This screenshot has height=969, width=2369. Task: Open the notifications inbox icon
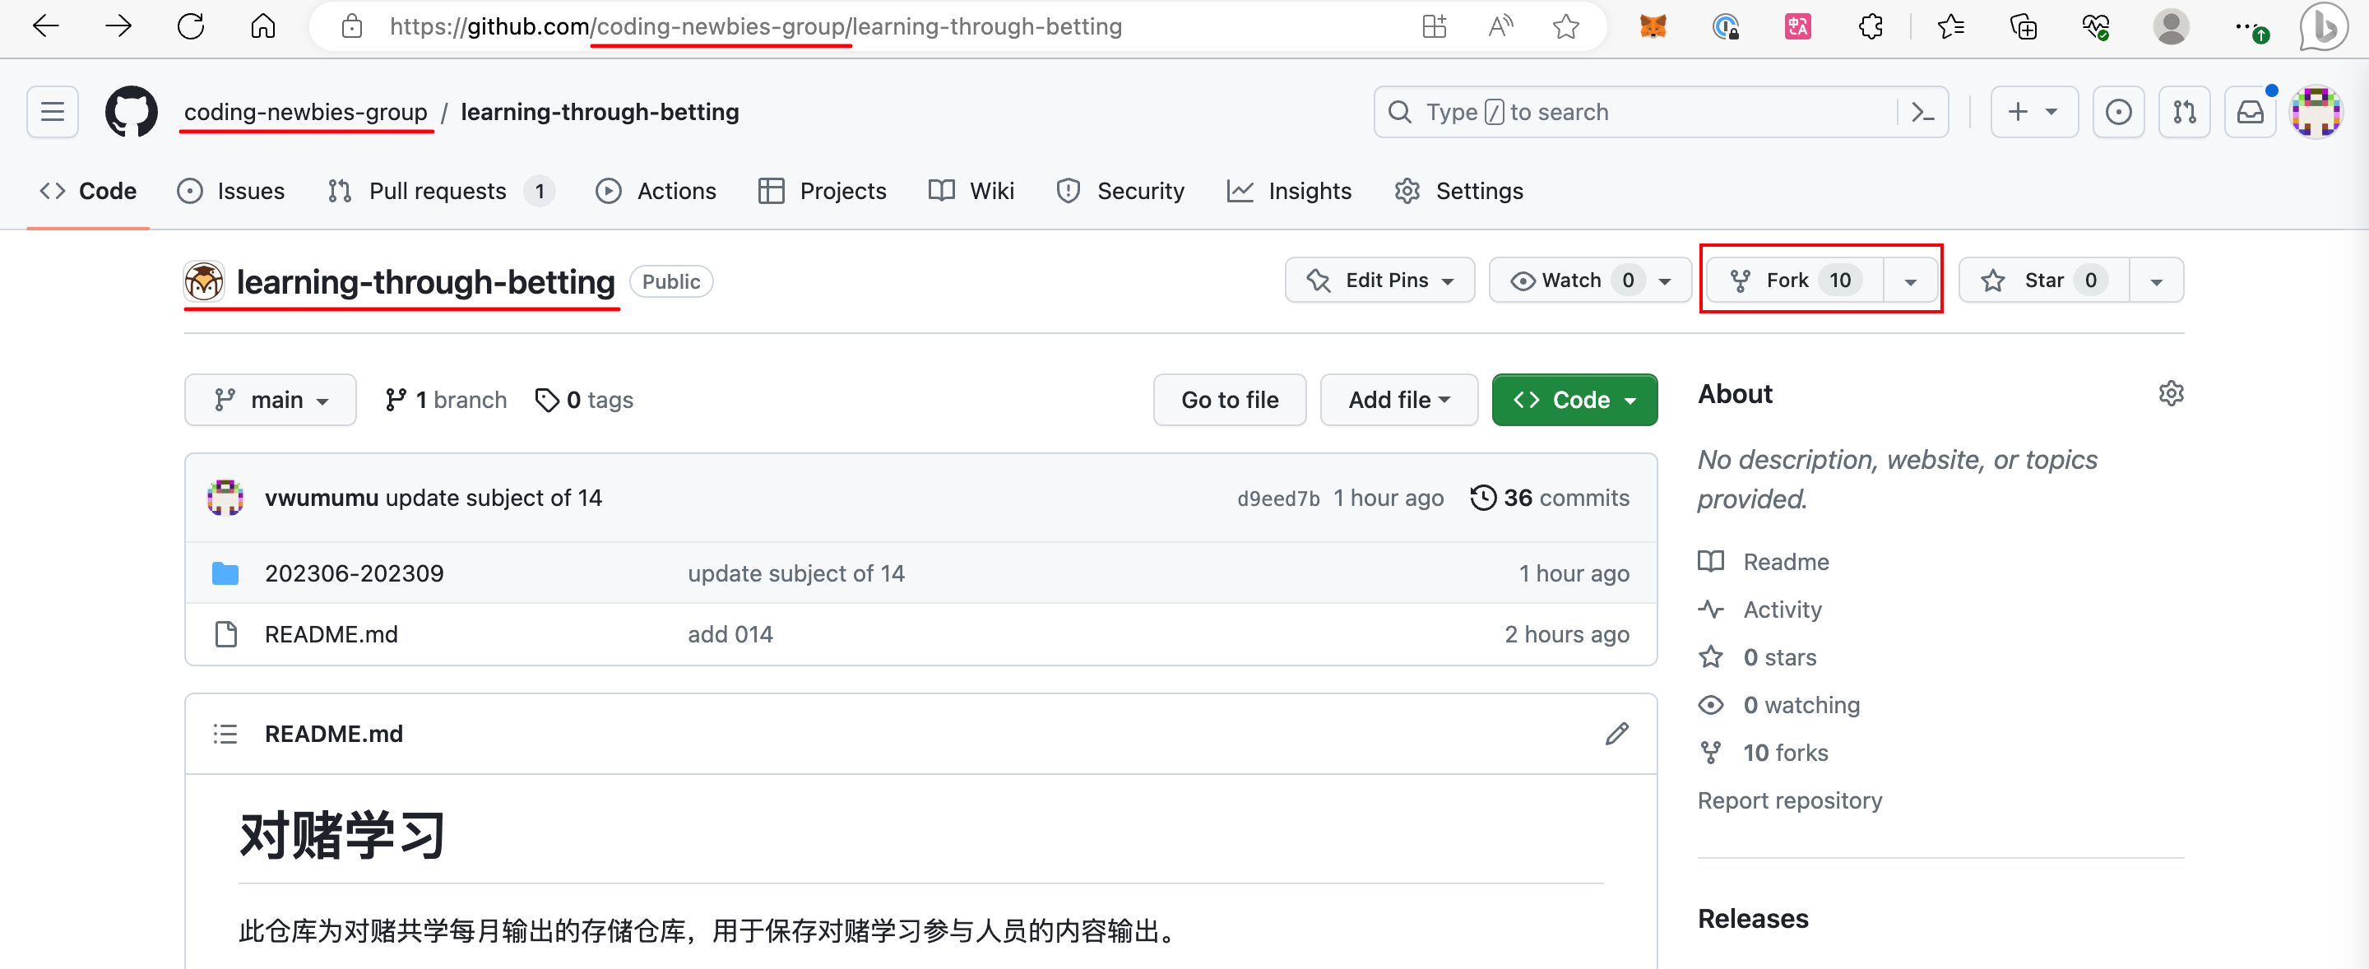coord(2250,112)
